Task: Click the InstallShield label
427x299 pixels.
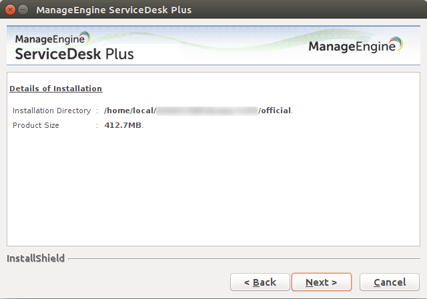Action: tap(35, 258)
